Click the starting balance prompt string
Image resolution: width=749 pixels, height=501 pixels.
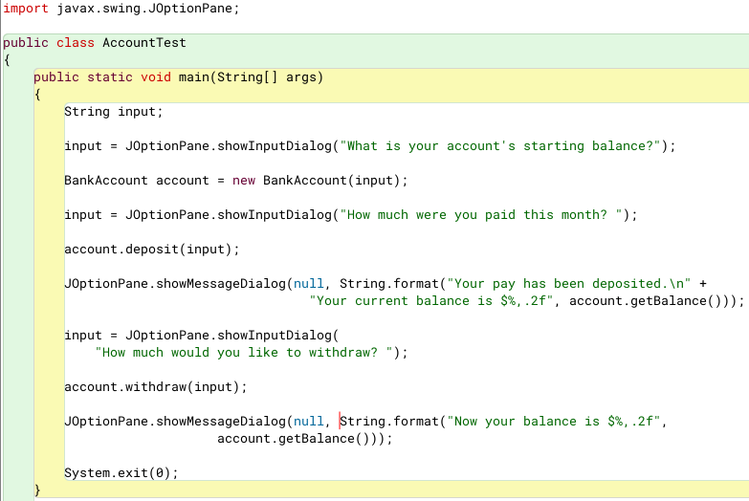pos(500,146)
